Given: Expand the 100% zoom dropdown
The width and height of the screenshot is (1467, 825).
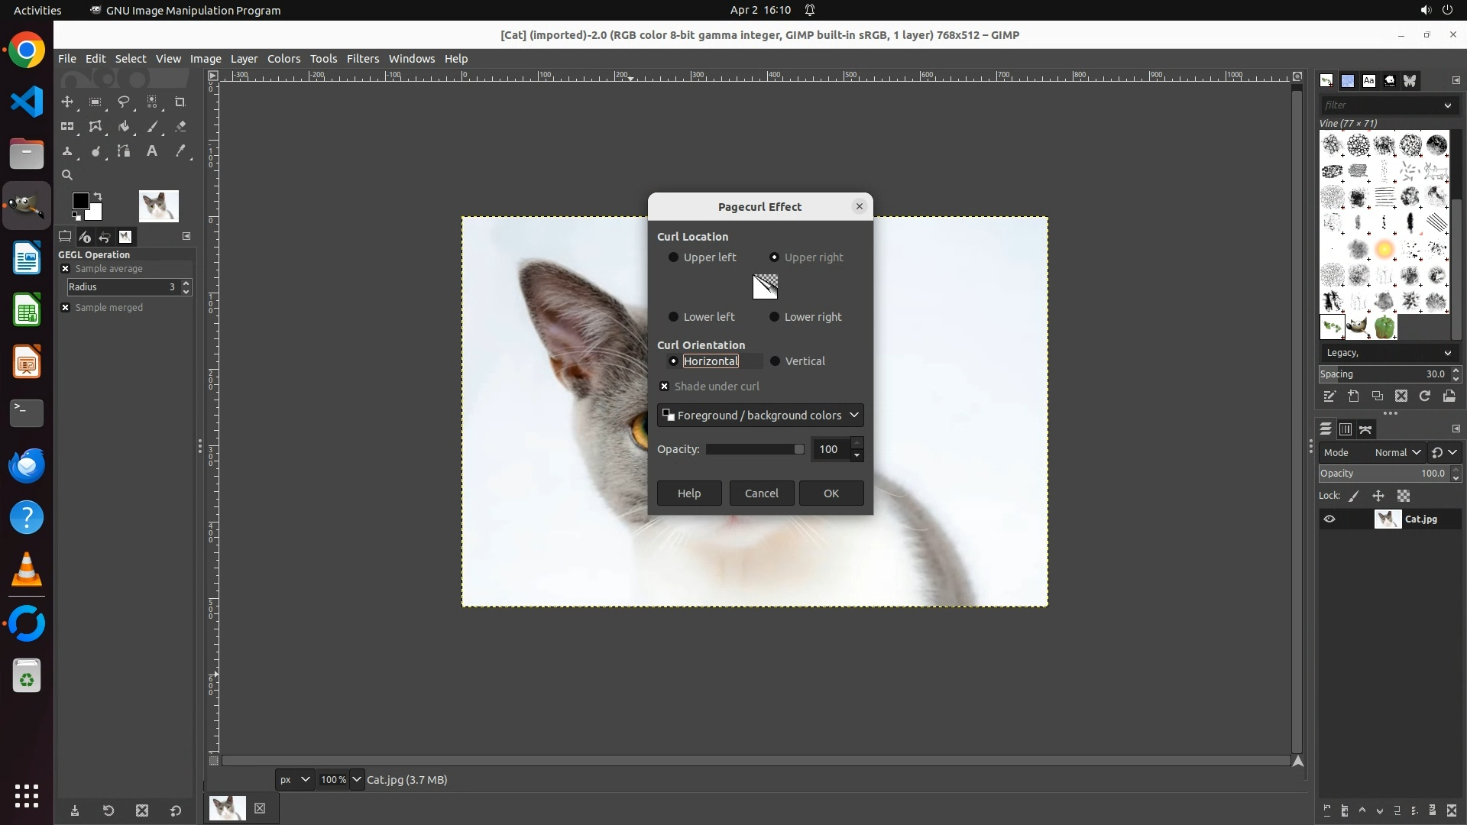Looking at the screenshot, I should (357, 780).
